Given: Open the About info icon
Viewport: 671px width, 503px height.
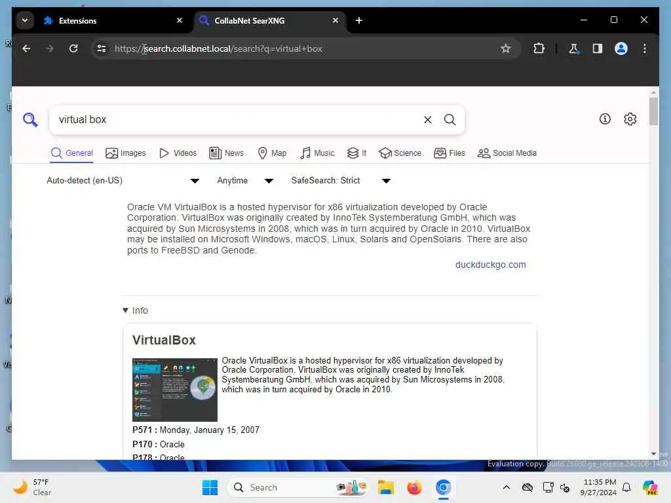Looking at the screenshot, I should point(605,119).
